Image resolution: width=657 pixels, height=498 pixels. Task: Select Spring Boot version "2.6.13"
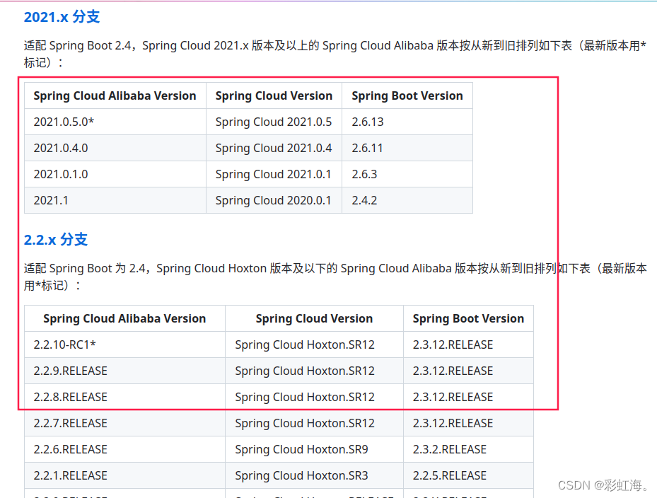tap(407, 122)
